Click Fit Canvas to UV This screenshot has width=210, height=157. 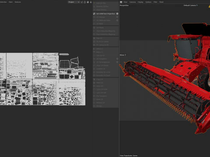106,45
